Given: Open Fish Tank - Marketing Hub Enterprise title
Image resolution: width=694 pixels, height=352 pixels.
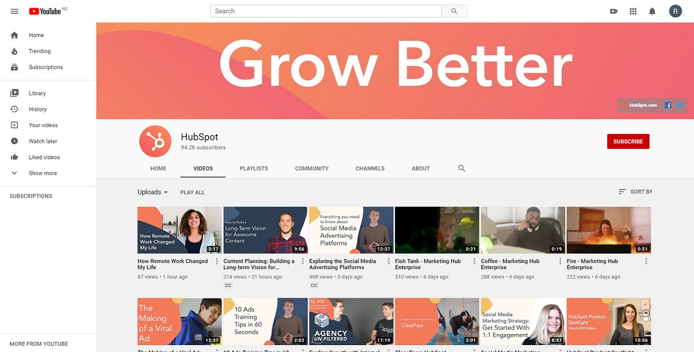Looking at the screenshot, I should (428, 264).
